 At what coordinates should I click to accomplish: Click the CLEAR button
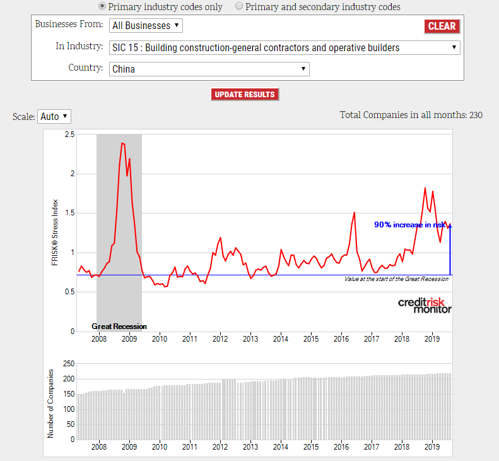click(x=442, y=26)
